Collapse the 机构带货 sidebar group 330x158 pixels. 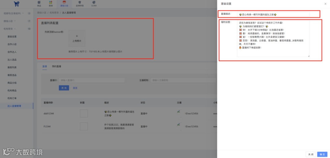pyautogui.click(x=16, y=29)
